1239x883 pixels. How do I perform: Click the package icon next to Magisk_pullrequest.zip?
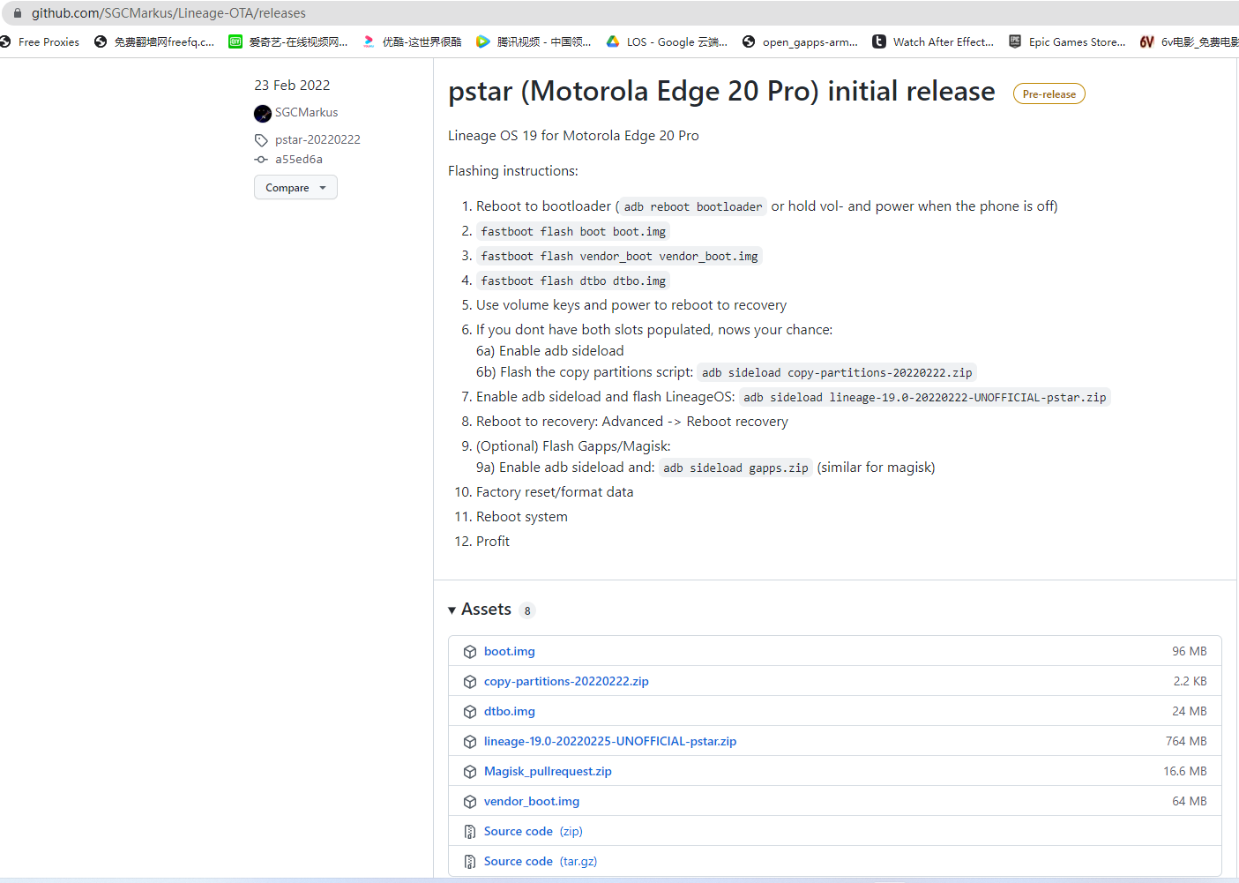pyautogui.click(x=470, y=772)
